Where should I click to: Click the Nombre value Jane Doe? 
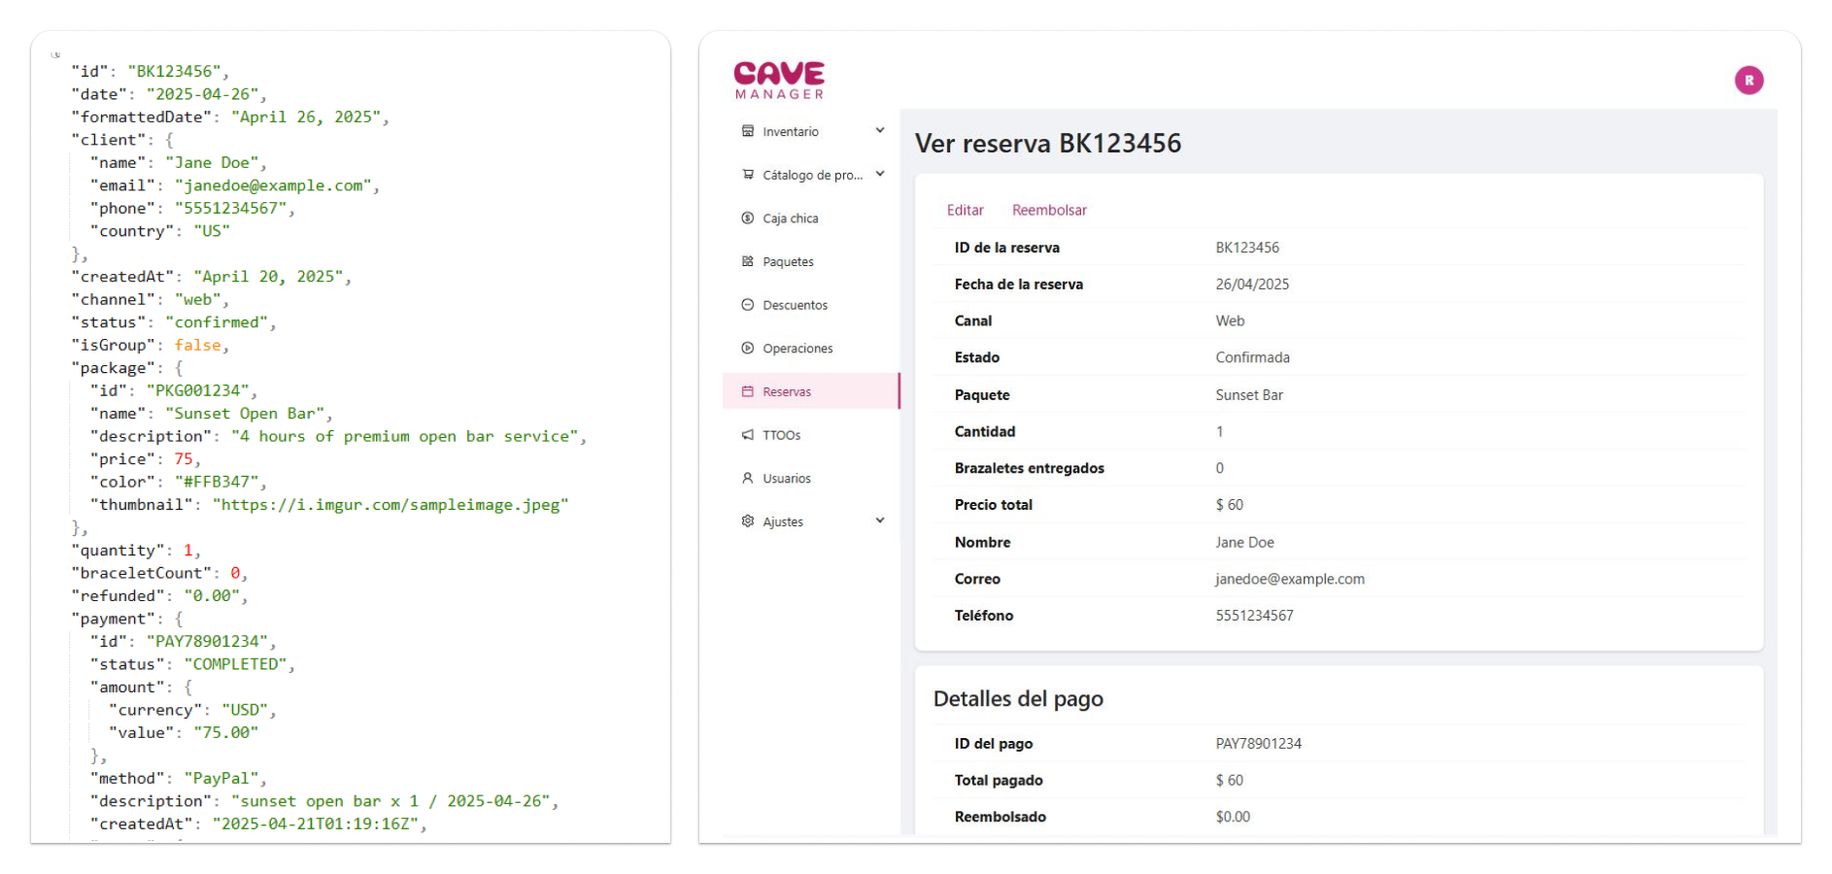(1244, 543)
